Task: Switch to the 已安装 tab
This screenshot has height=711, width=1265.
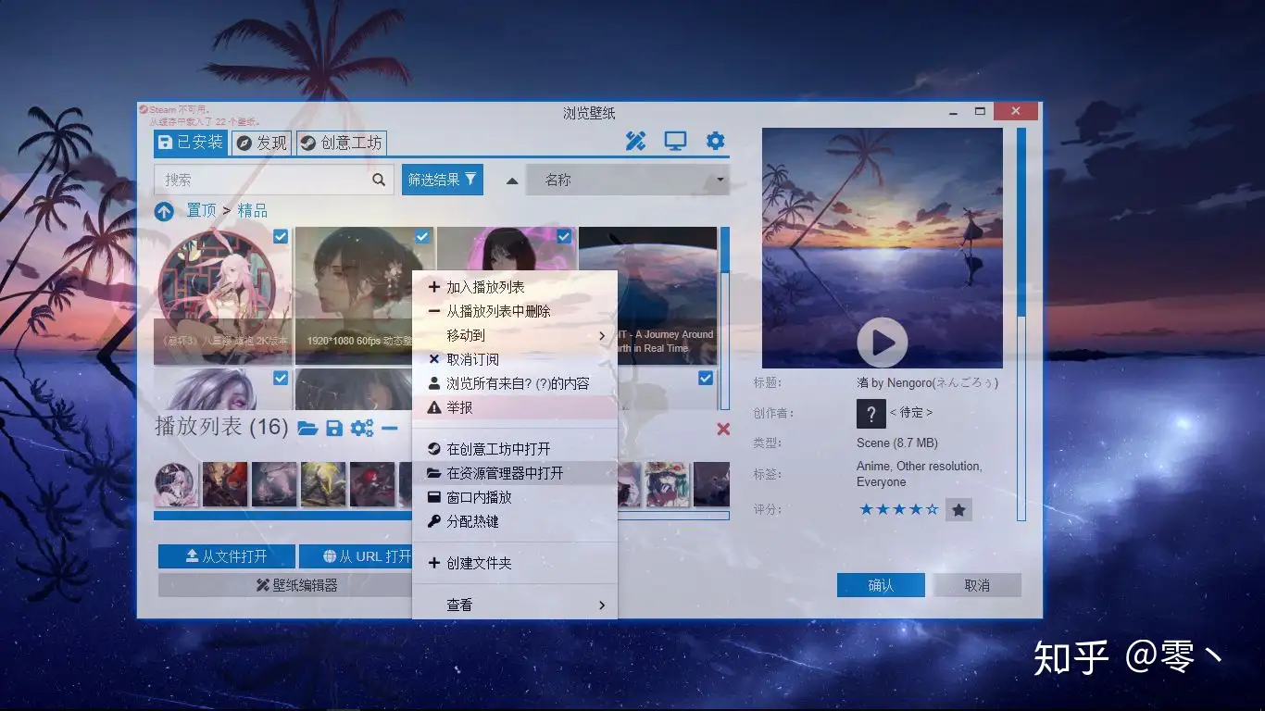Action: pos(191,143)
